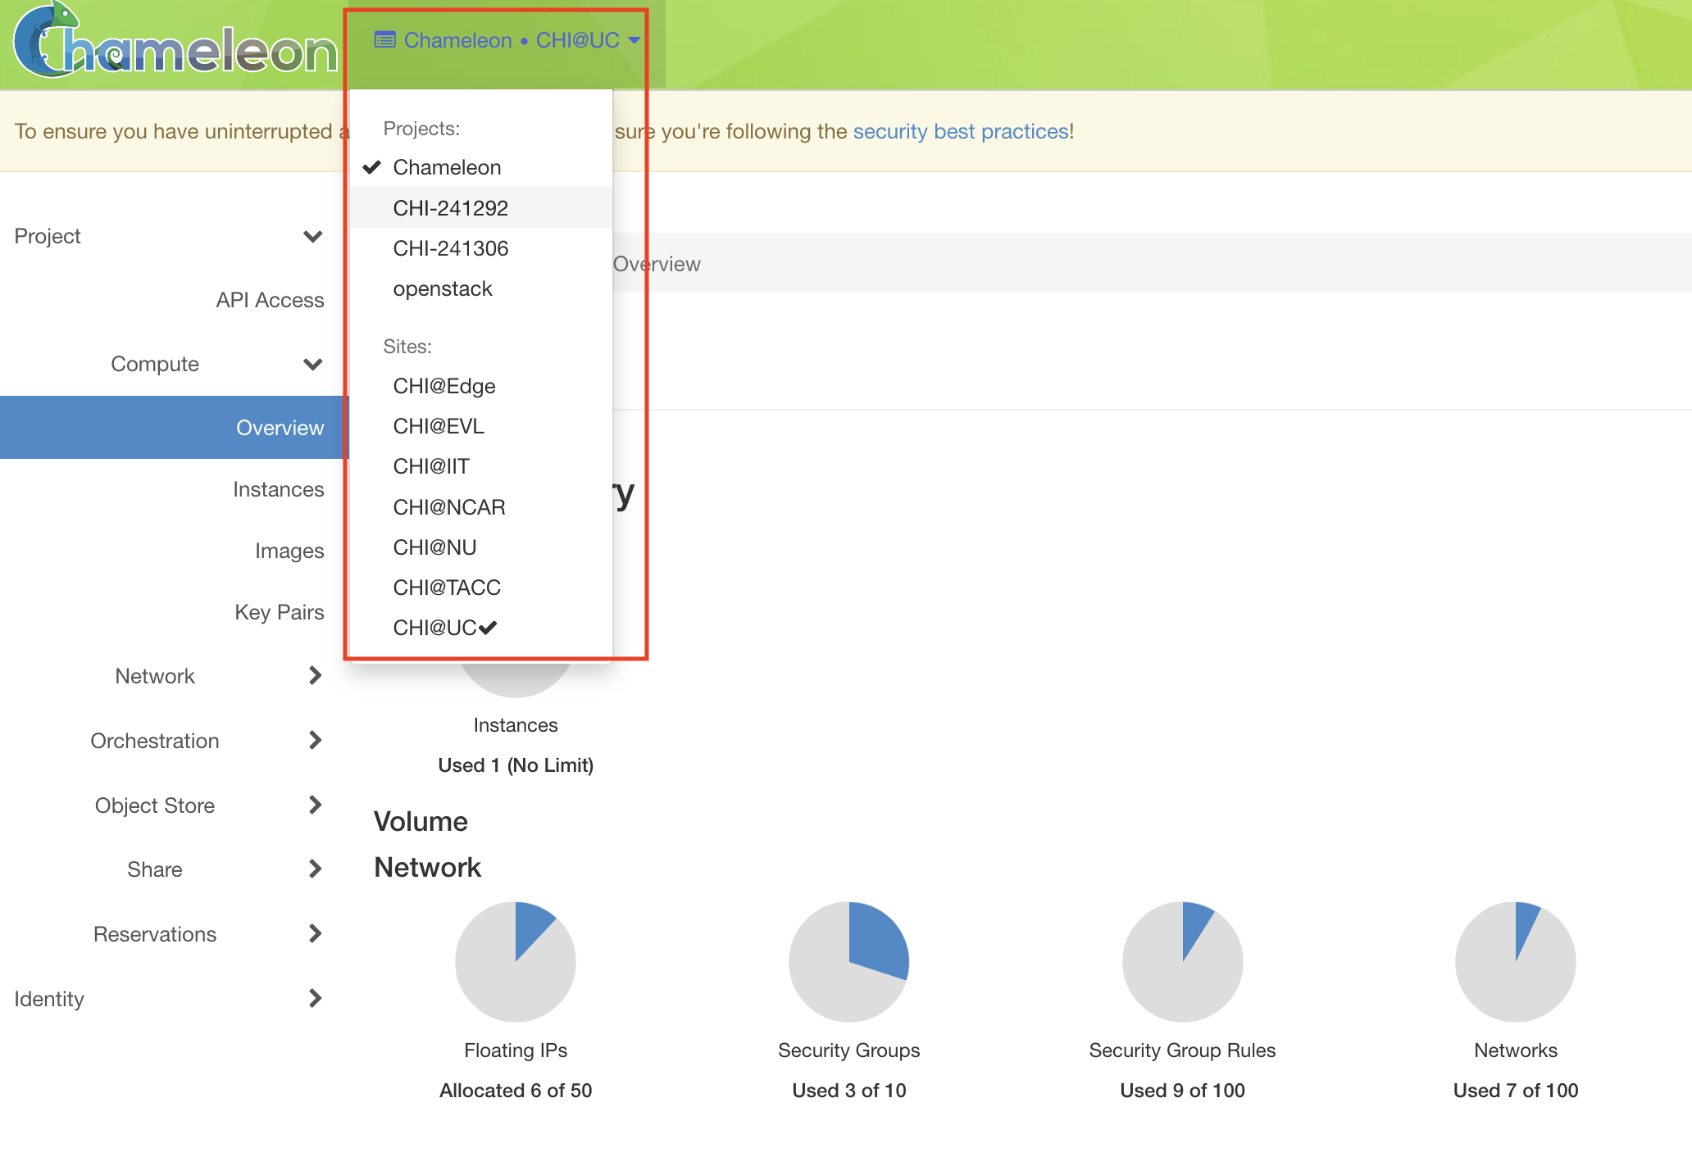Click the 'Used 9 of 100' text
This screenshot has height=1157, width=1692.
coord(1183,1091)
